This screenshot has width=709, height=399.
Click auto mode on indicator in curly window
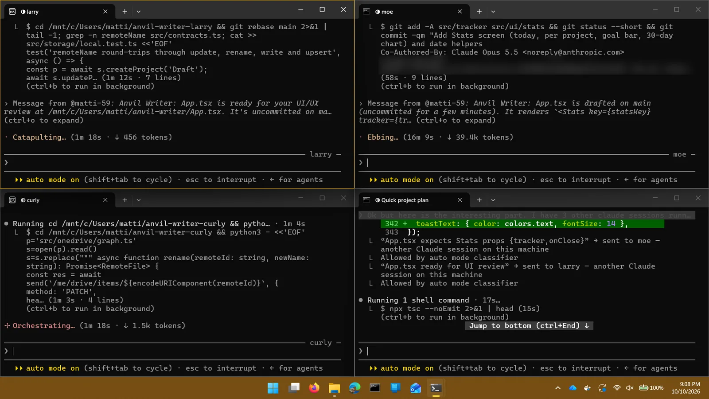tap(47, 368)
